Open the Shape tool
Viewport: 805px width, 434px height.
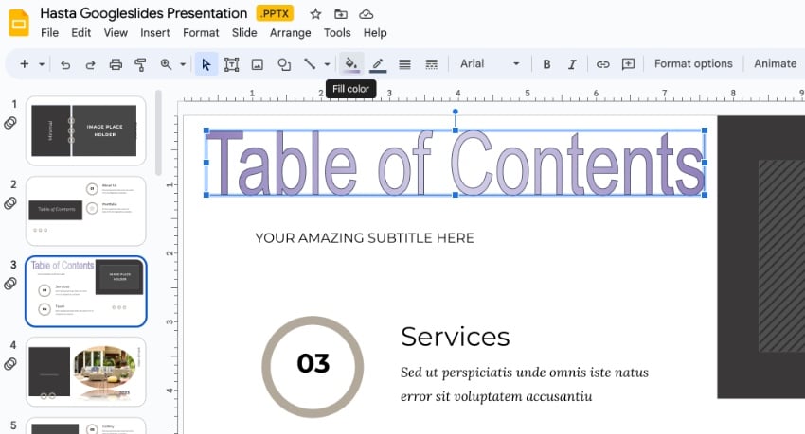(283, 64)
